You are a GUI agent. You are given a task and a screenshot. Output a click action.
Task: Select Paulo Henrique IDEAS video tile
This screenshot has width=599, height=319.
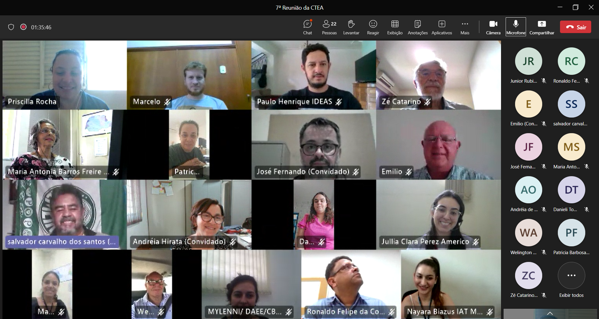point(314,75)
